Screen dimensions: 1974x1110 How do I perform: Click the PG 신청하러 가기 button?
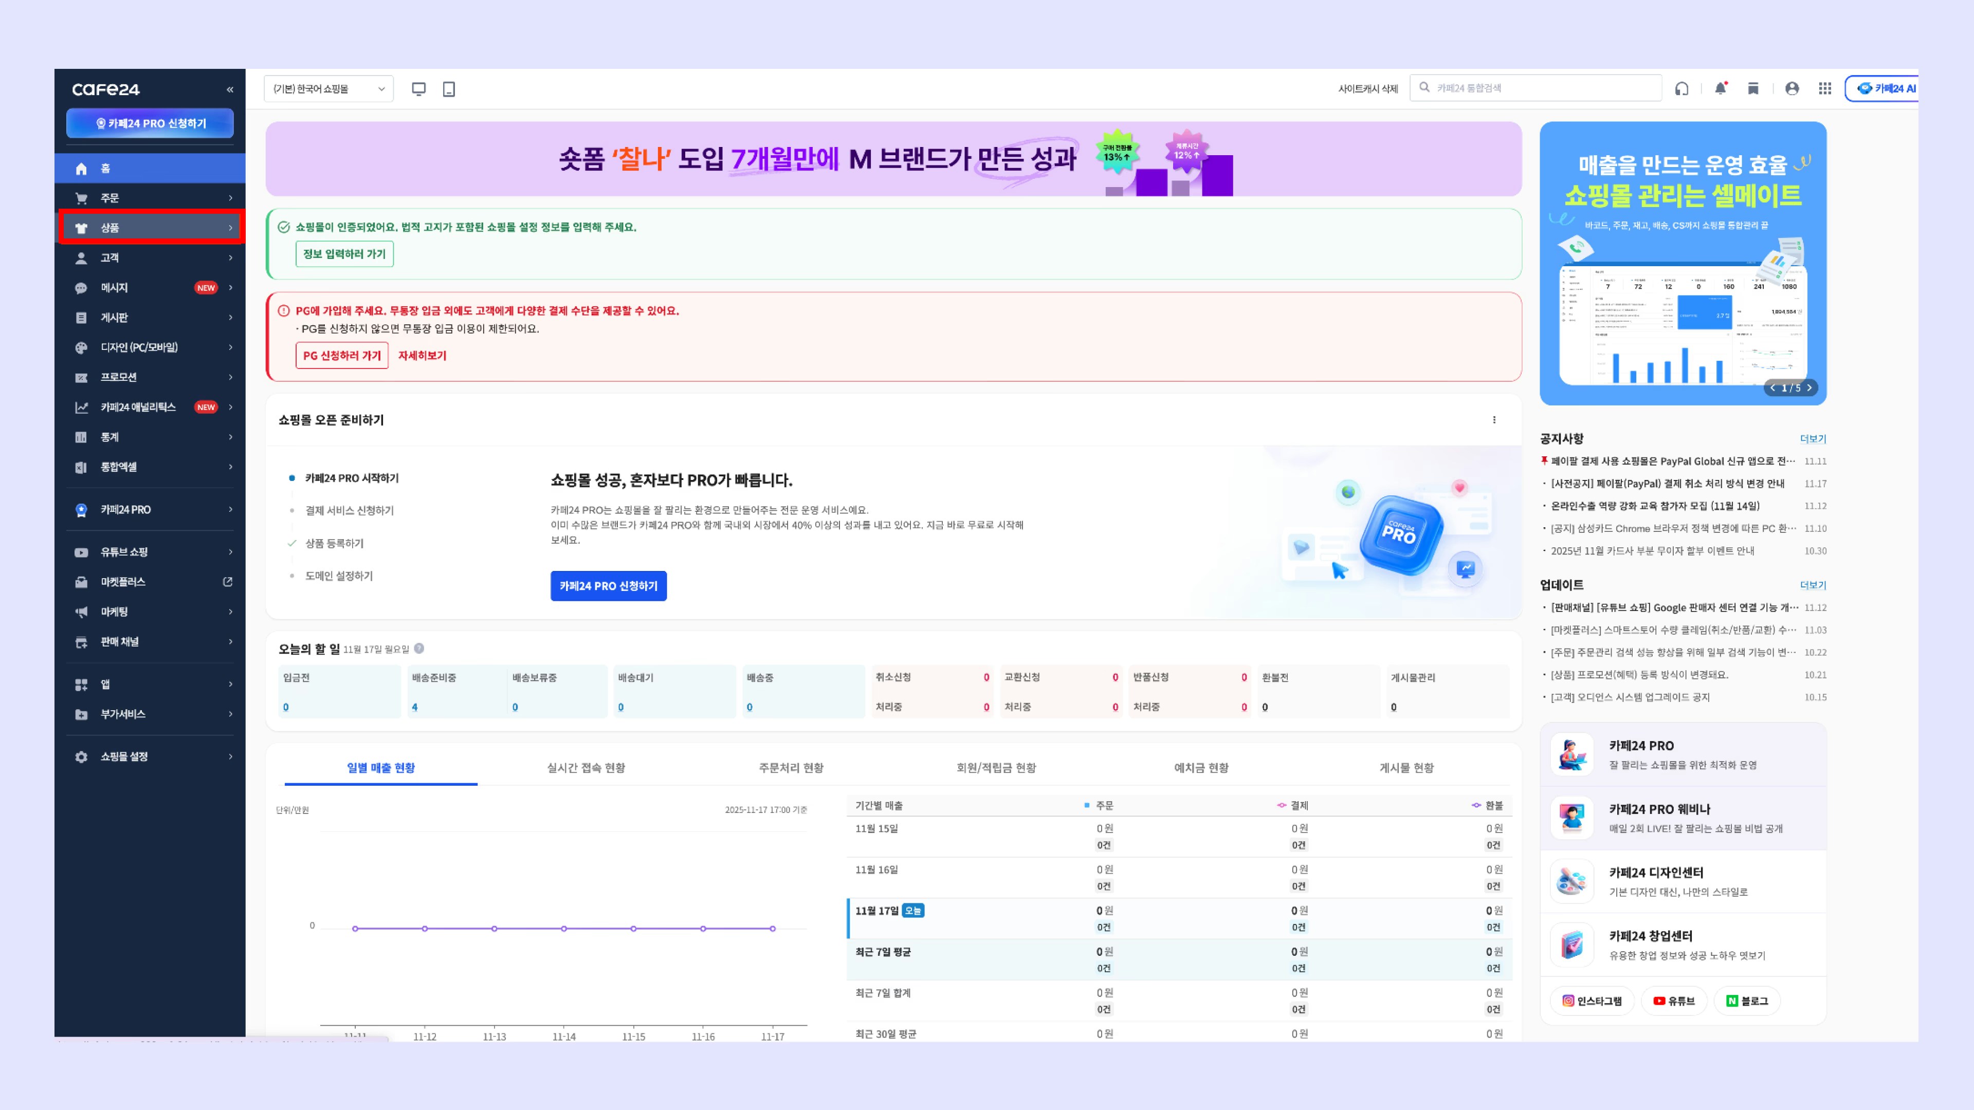click(x=342, y=356)
